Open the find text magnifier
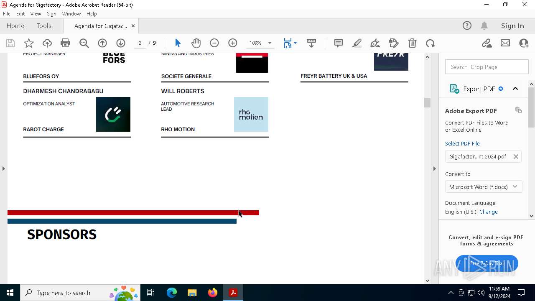This screenshot has height=301, width=535. pyautogui.click(x=84, y=43)
